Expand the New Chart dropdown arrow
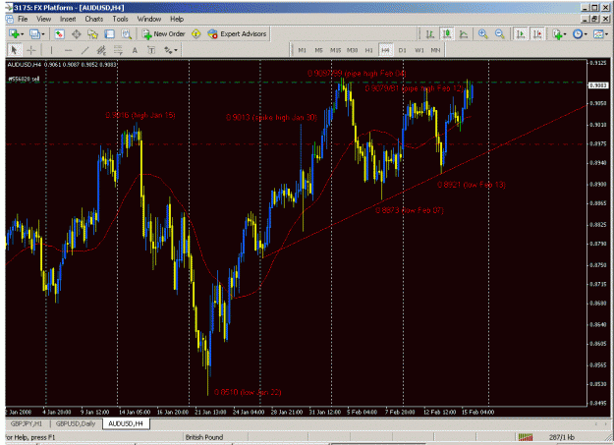This screenshot has height=445, width=614. [x=23, y=34]
